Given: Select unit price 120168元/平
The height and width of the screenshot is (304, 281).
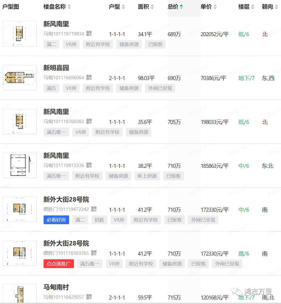Looking at the screenshot, I should [215, 298].
